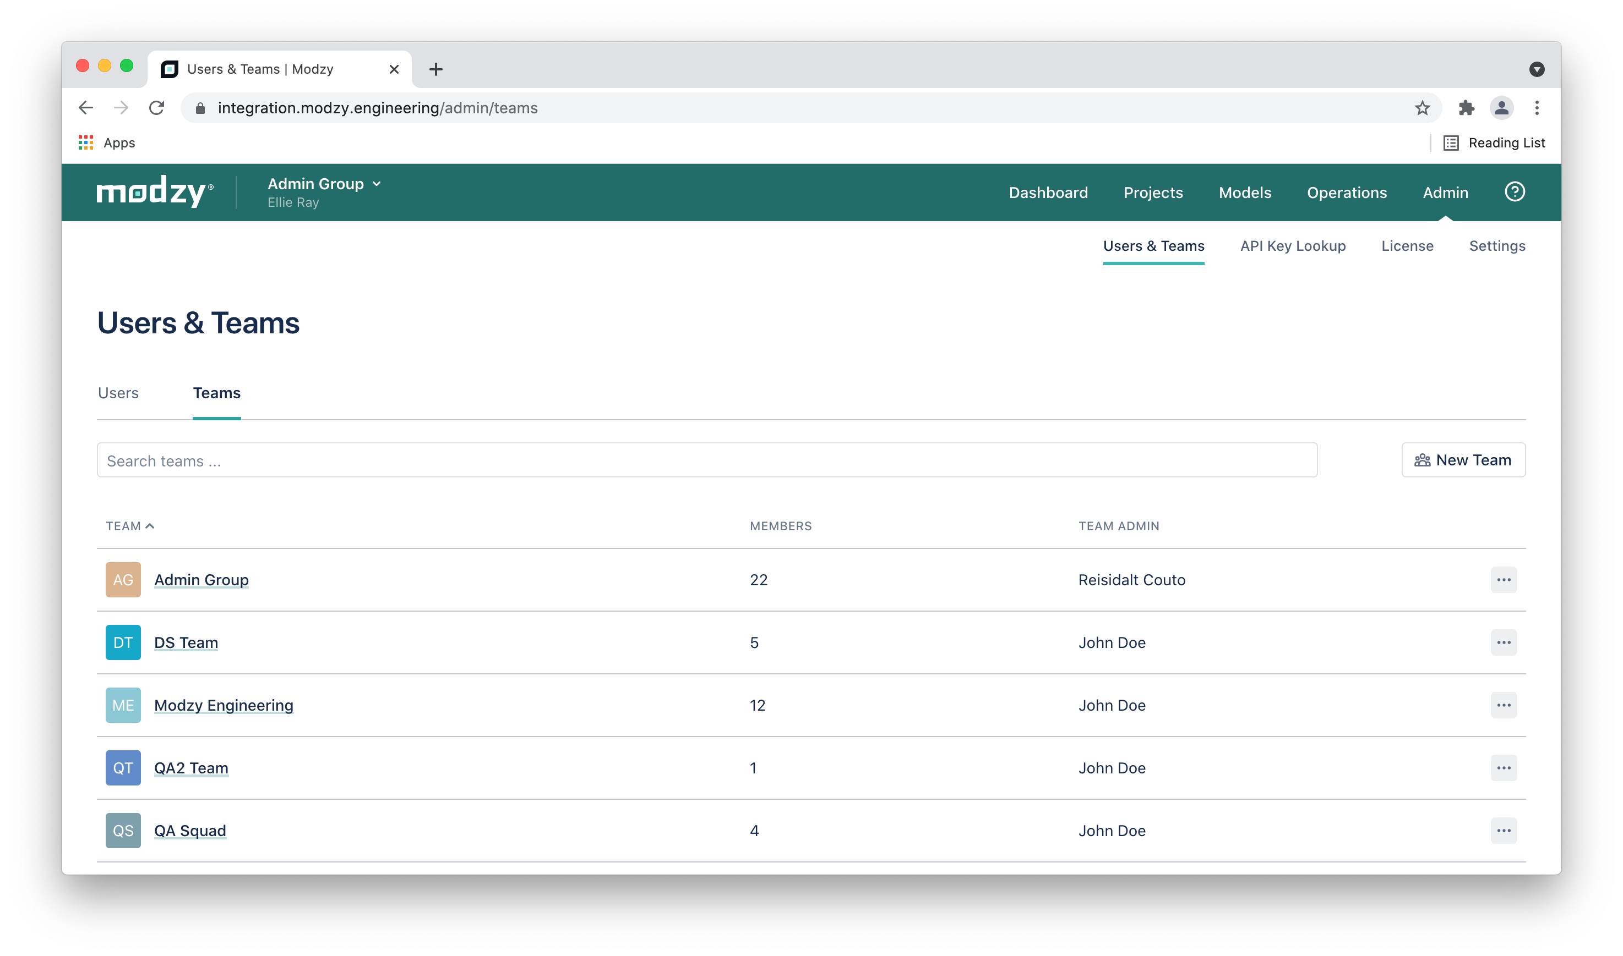Click the QS team avatar
The width and height of the screenshot is (1623, 956).
pos(123,831)
